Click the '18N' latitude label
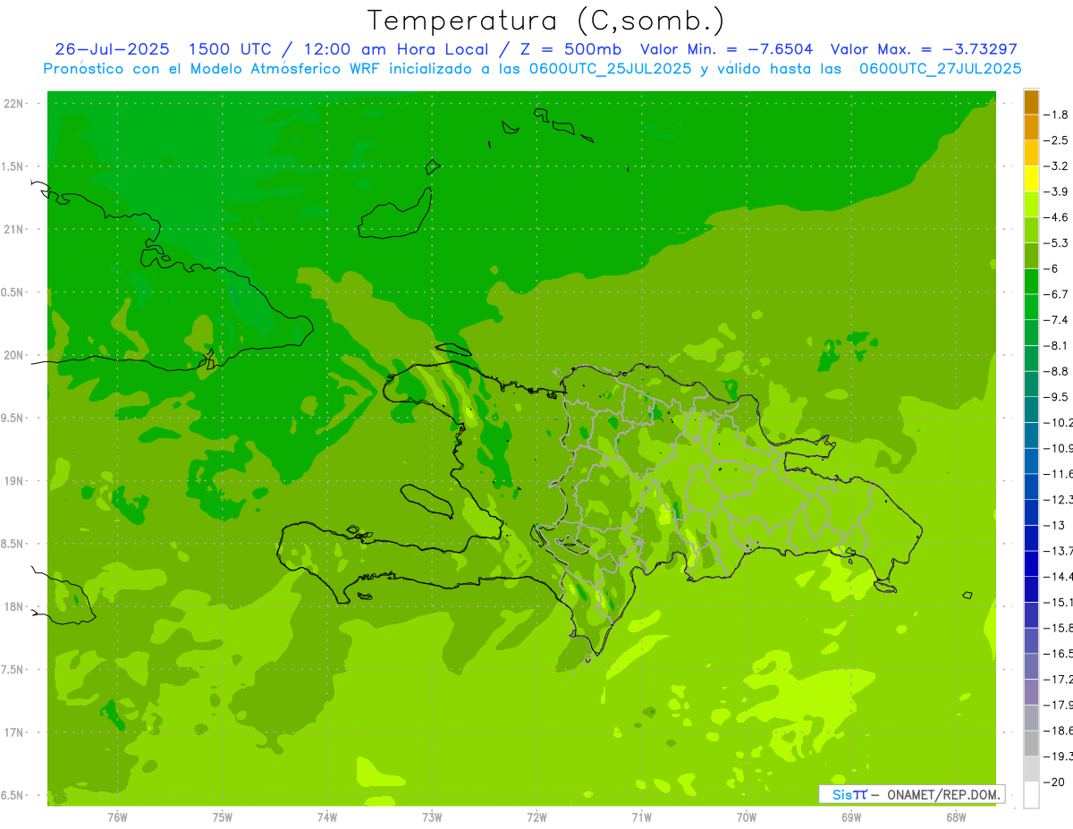The image size is (1073, 829). point(13,607)
